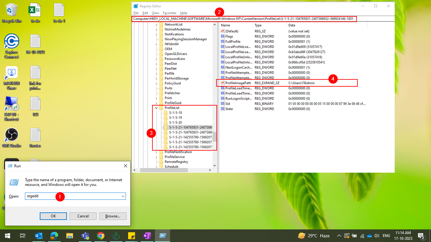Open the Edit menu in Registry Editor
Screen dimensions: 431x242
(145, 13)
